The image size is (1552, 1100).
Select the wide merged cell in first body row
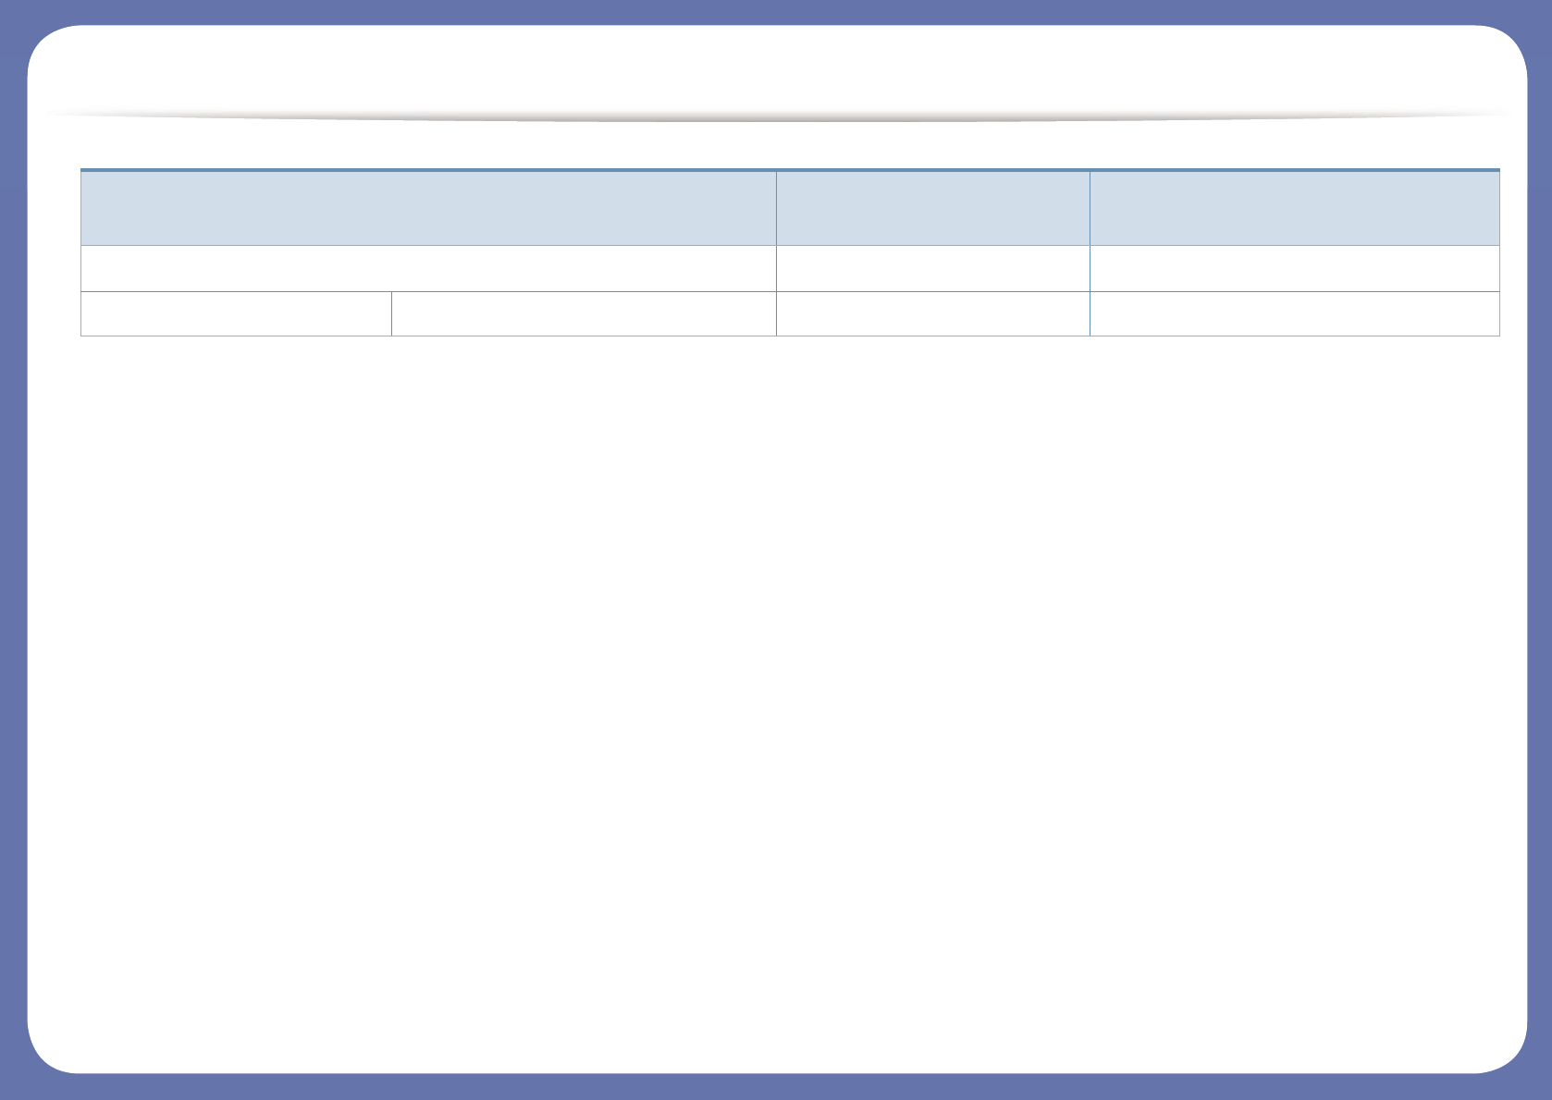428,268
